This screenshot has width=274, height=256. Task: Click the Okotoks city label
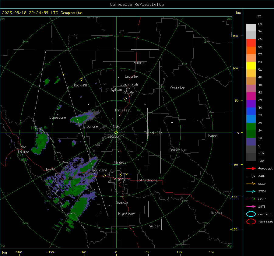(x=122, y=203)
